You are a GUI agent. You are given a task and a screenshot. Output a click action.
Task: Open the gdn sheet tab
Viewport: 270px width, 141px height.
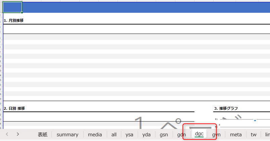point(181,135)
